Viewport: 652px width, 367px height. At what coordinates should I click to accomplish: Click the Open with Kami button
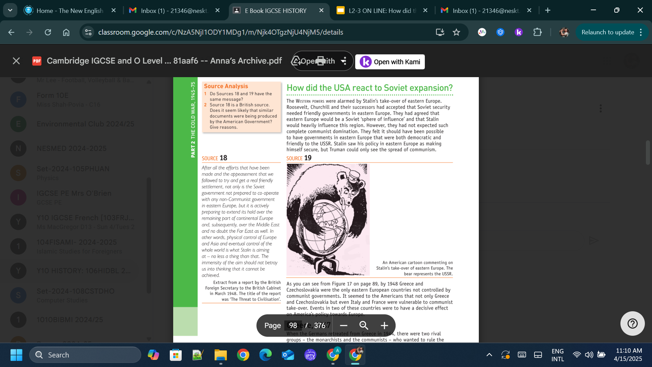[390, 62]
